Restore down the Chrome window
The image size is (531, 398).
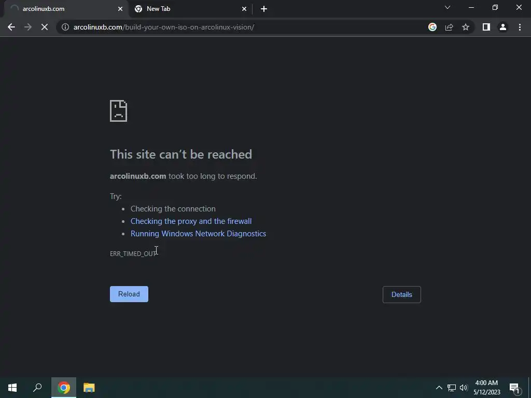[x=495, y=7]
